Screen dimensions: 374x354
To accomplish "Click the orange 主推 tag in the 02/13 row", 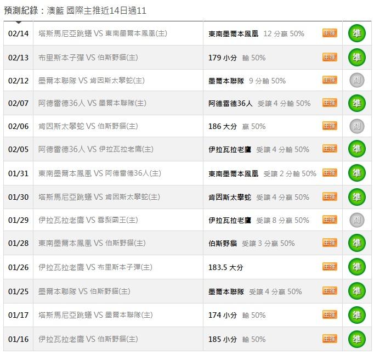I will click(330, 57).
